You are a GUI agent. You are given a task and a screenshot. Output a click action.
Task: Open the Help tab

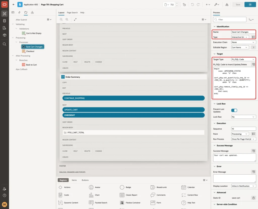tap(82, 13)
